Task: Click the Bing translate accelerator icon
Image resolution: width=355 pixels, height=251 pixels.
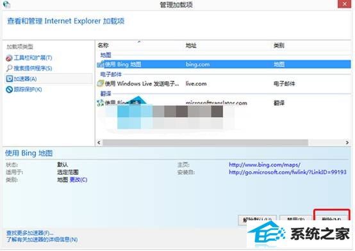Action: click(101, 103)
